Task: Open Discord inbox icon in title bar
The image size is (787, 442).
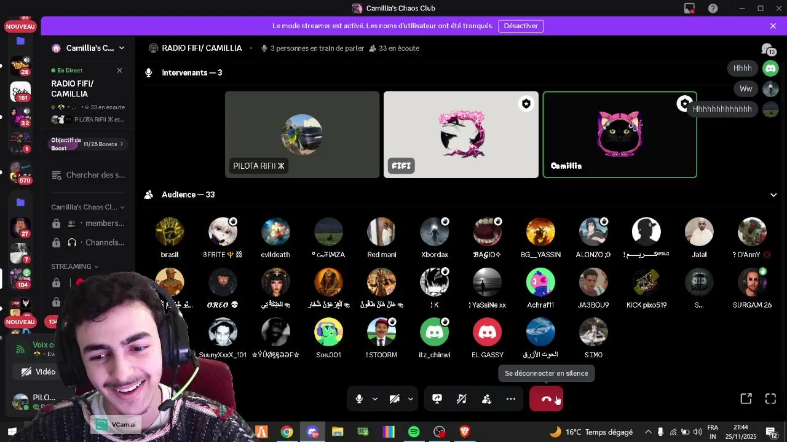Action: click(x=689, y=8)
